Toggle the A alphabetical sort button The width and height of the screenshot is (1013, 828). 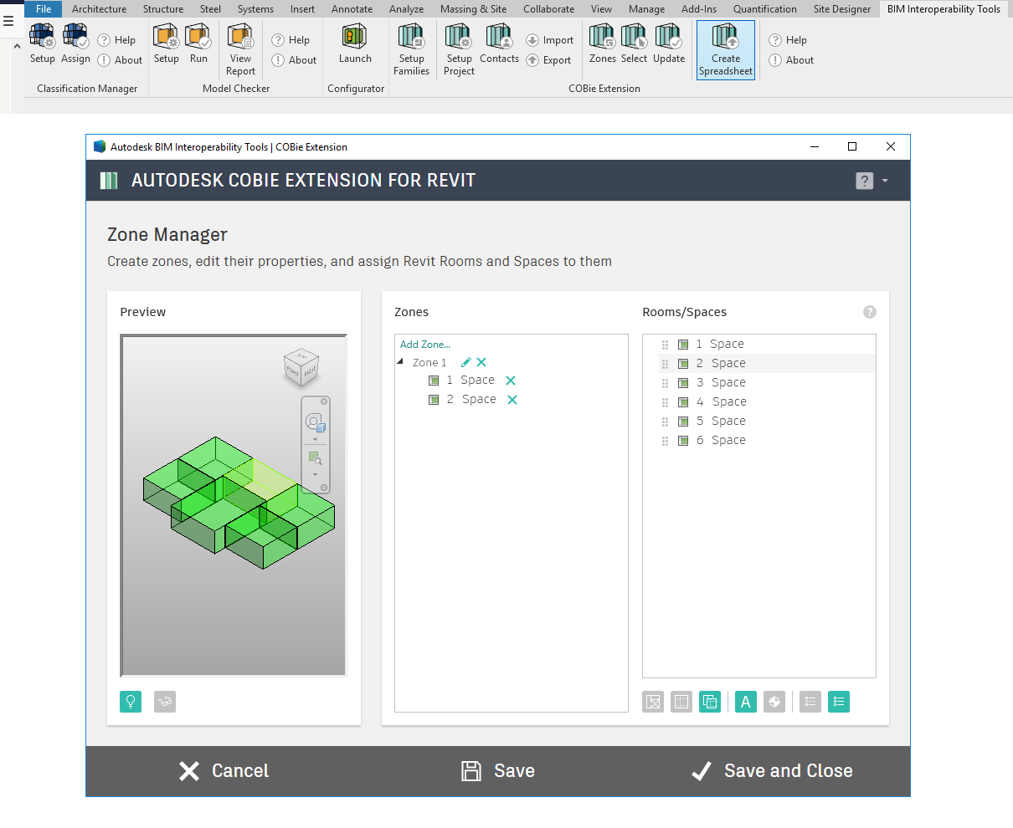pos(746,702)
